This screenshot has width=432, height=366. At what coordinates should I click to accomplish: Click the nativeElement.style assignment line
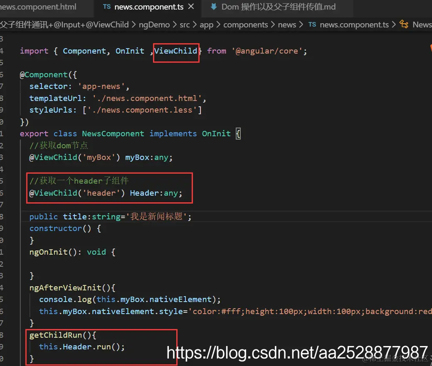coord(236,312)
